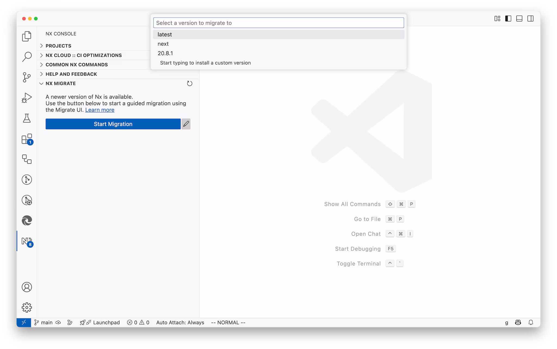Click the pencil edit icon beside Start Migration
This screenshot has width=557, height=349.
tap(186, 124)
